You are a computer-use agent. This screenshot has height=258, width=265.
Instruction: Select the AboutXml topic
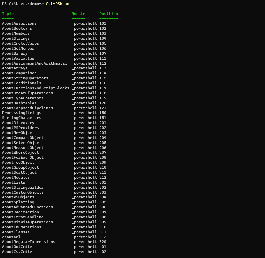pos(11,237)
